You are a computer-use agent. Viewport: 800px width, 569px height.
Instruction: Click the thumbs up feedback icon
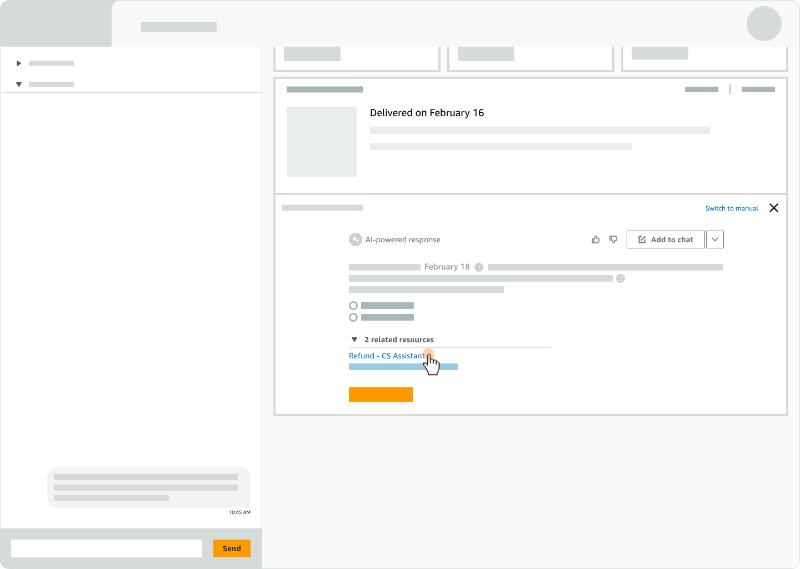pos(596,239)
